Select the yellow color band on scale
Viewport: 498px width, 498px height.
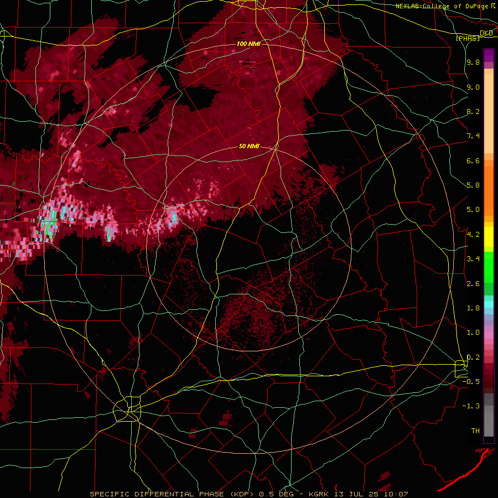pos(489,237)
